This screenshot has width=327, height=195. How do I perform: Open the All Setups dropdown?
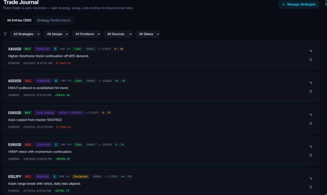pos(56,34)
